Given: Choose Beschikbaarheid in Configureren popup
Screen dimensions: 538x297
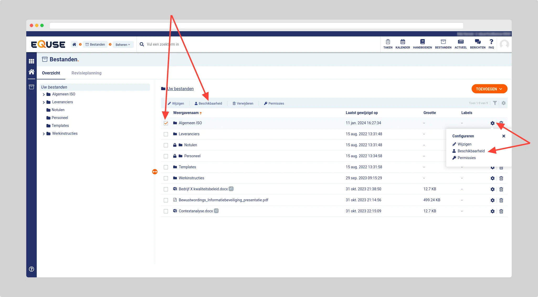Looking at the screenshot, I should pos(471,151).
